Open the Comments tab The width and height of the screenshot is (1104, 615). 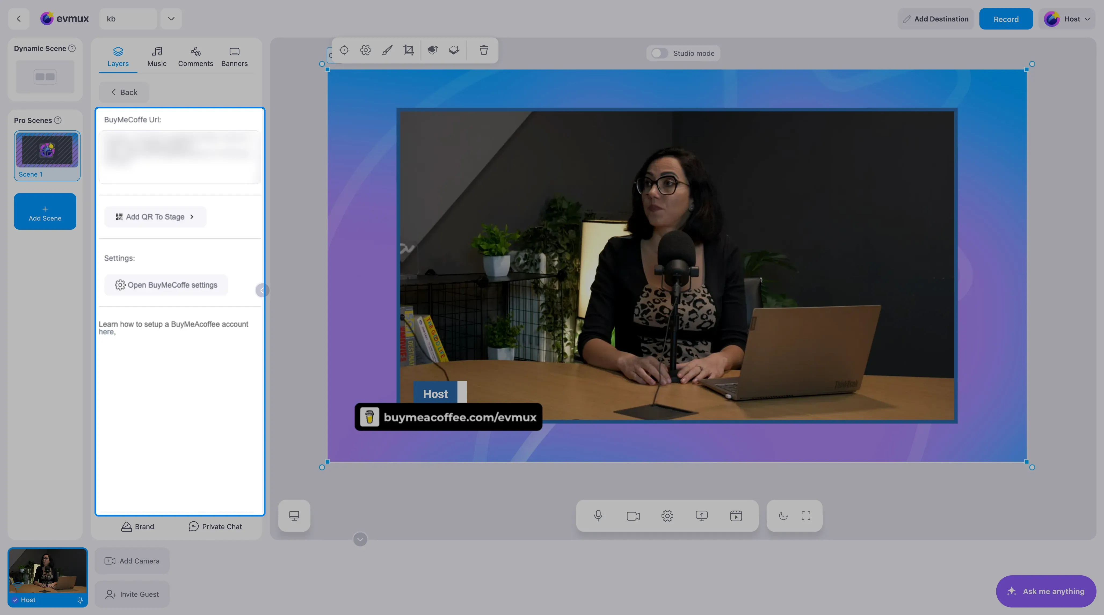(195, 57)
